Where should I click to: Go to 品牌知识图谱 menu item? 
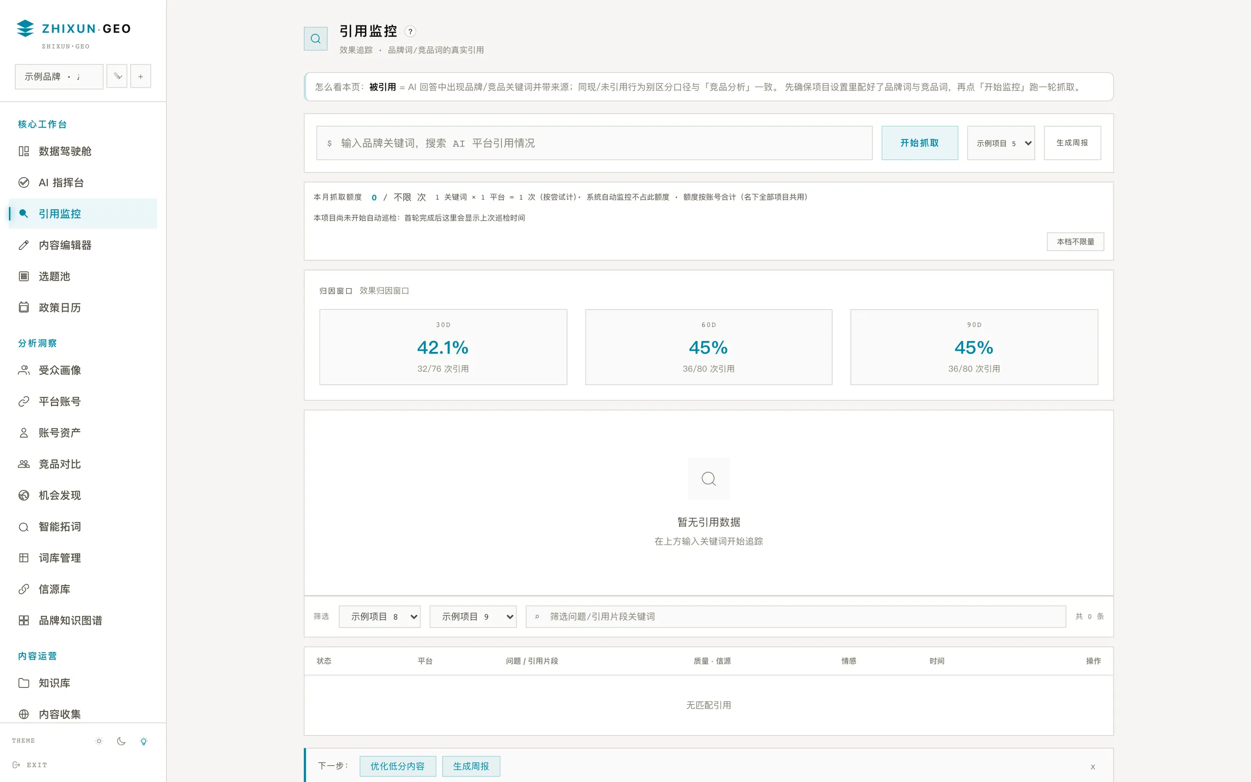83,620
